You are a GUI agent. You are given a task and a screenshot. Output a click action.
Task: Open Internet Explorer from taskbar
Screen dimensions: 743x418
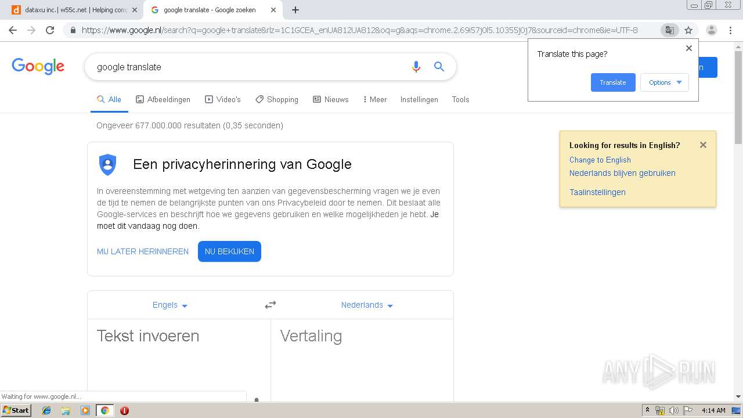[x=46, y=410]
